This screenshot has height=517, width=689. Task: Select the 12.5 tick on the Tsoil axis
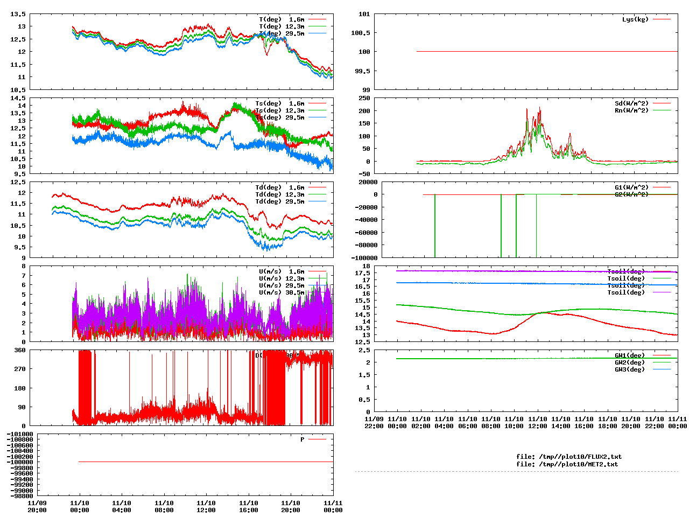click(362, 342)
